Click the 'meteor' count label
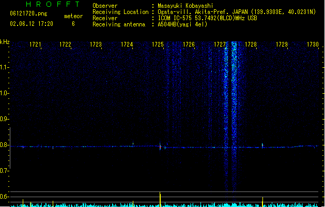The width and height of the screenshot is (325, 207). (73, 16)
